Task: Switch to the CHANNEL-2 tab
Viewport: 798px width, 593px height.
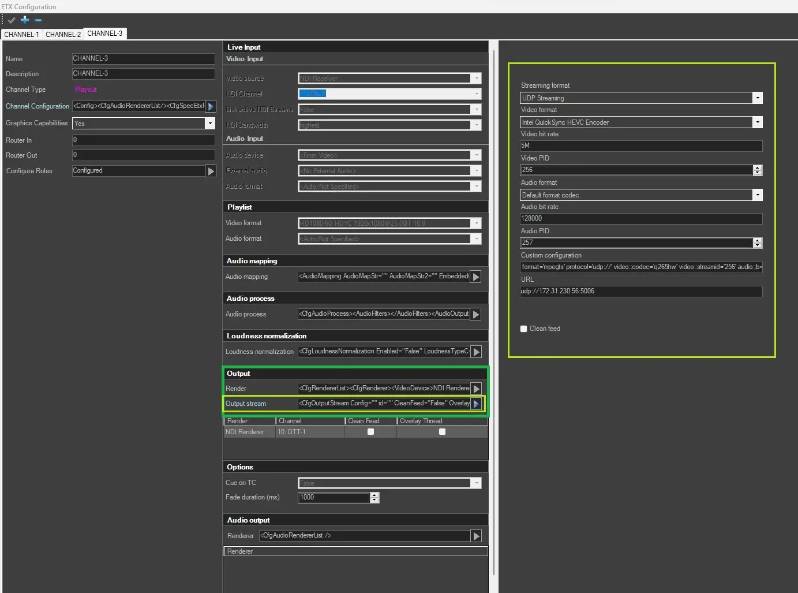Action: tap(63, 35)
